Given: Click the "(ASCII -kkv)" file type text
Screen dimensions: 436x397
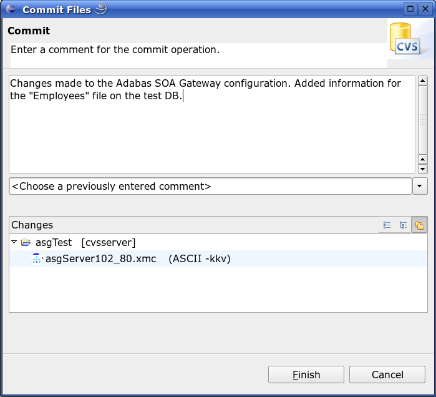Looking at the screenshot, I should pyautogui.click(x=200, y=258).
